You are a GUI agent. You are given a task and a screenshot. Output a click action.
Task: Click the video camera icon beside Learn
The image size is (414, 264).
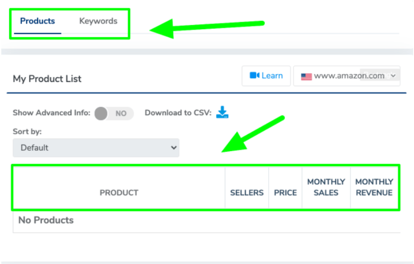tap(254, 76)
